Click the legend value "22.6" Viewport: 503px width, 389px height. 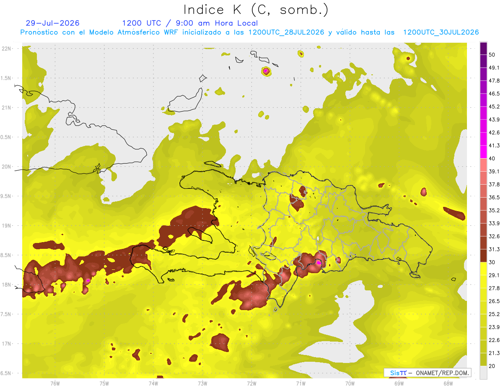pos(494,340)
